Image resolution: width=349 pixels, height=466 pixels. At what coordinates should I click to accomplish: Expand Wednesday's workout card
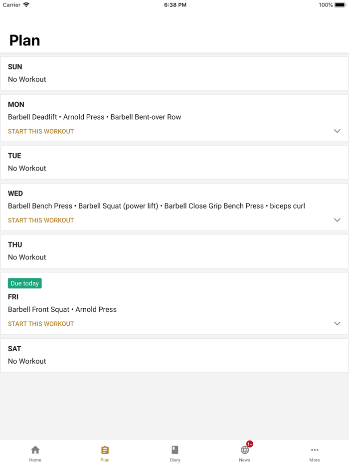tap(337, 220)
